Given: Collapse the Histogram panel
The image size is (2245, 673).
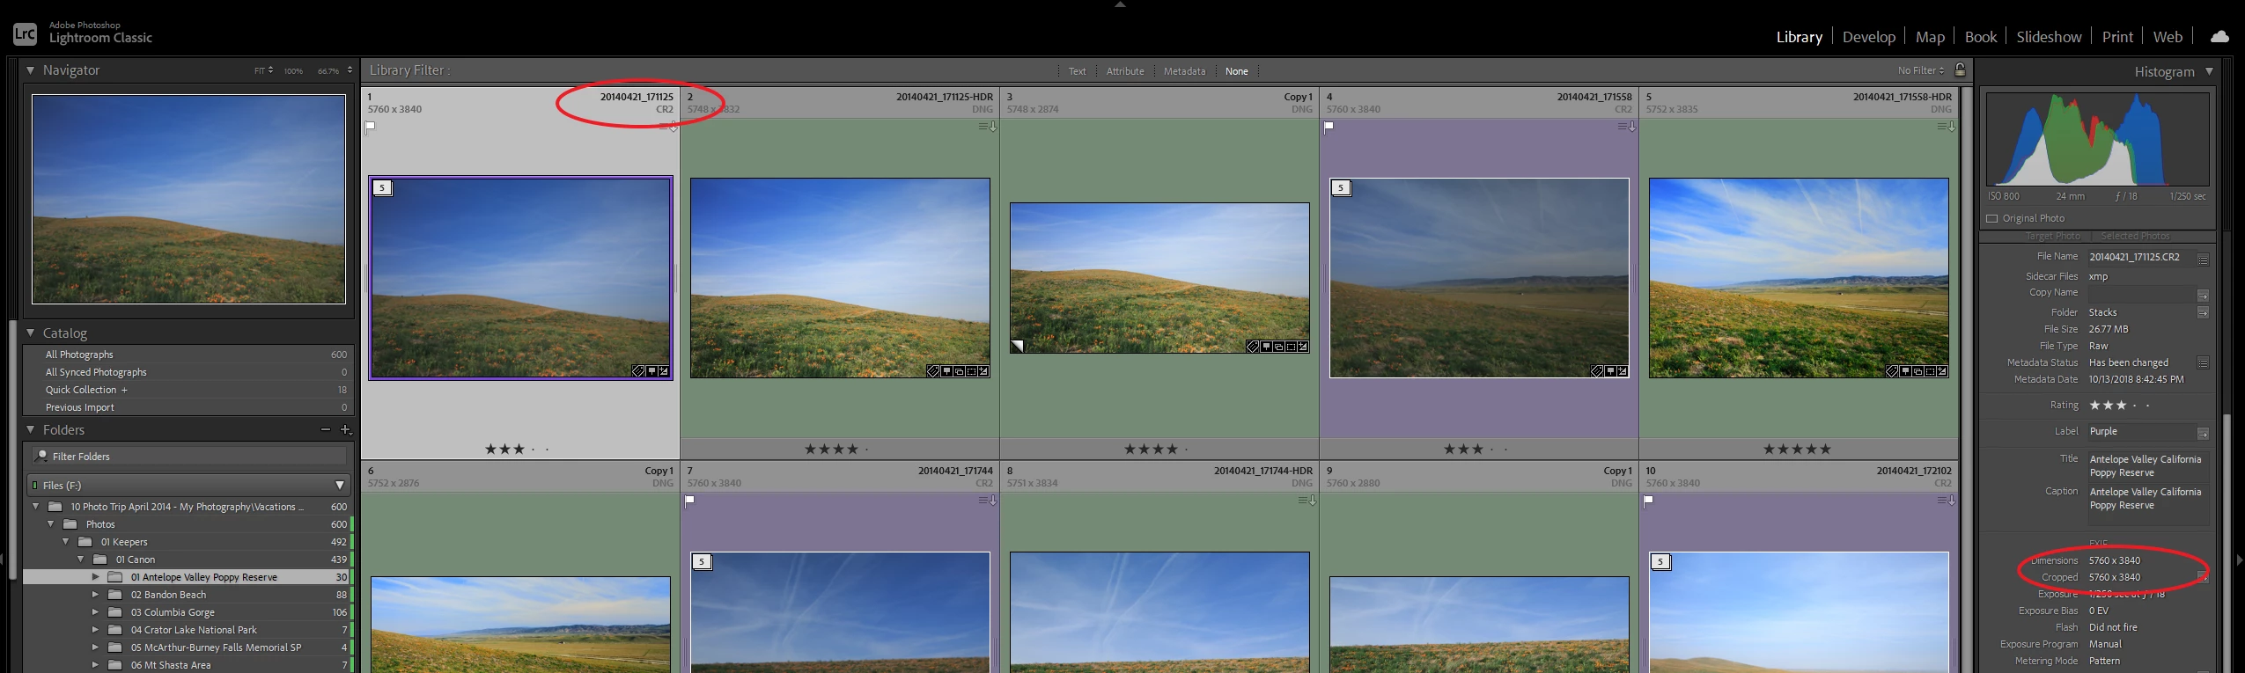Looking at the screenshot, I should 2209,71.
